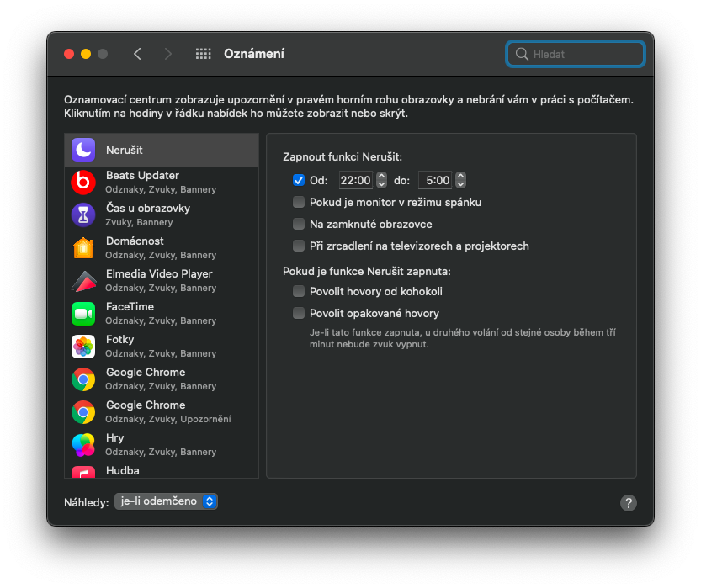Go back with the left arrow button

[x=137, y=54]
